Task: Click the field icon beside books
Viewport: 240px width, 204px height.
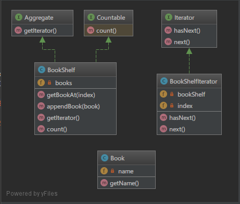Action: click(41, 83)
